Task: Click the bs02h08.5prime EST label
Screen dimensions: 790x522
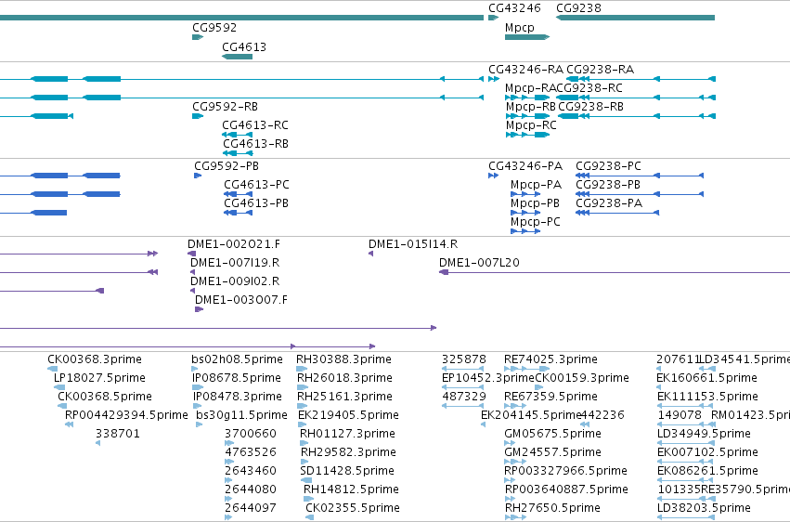Action: click(238, 359)
